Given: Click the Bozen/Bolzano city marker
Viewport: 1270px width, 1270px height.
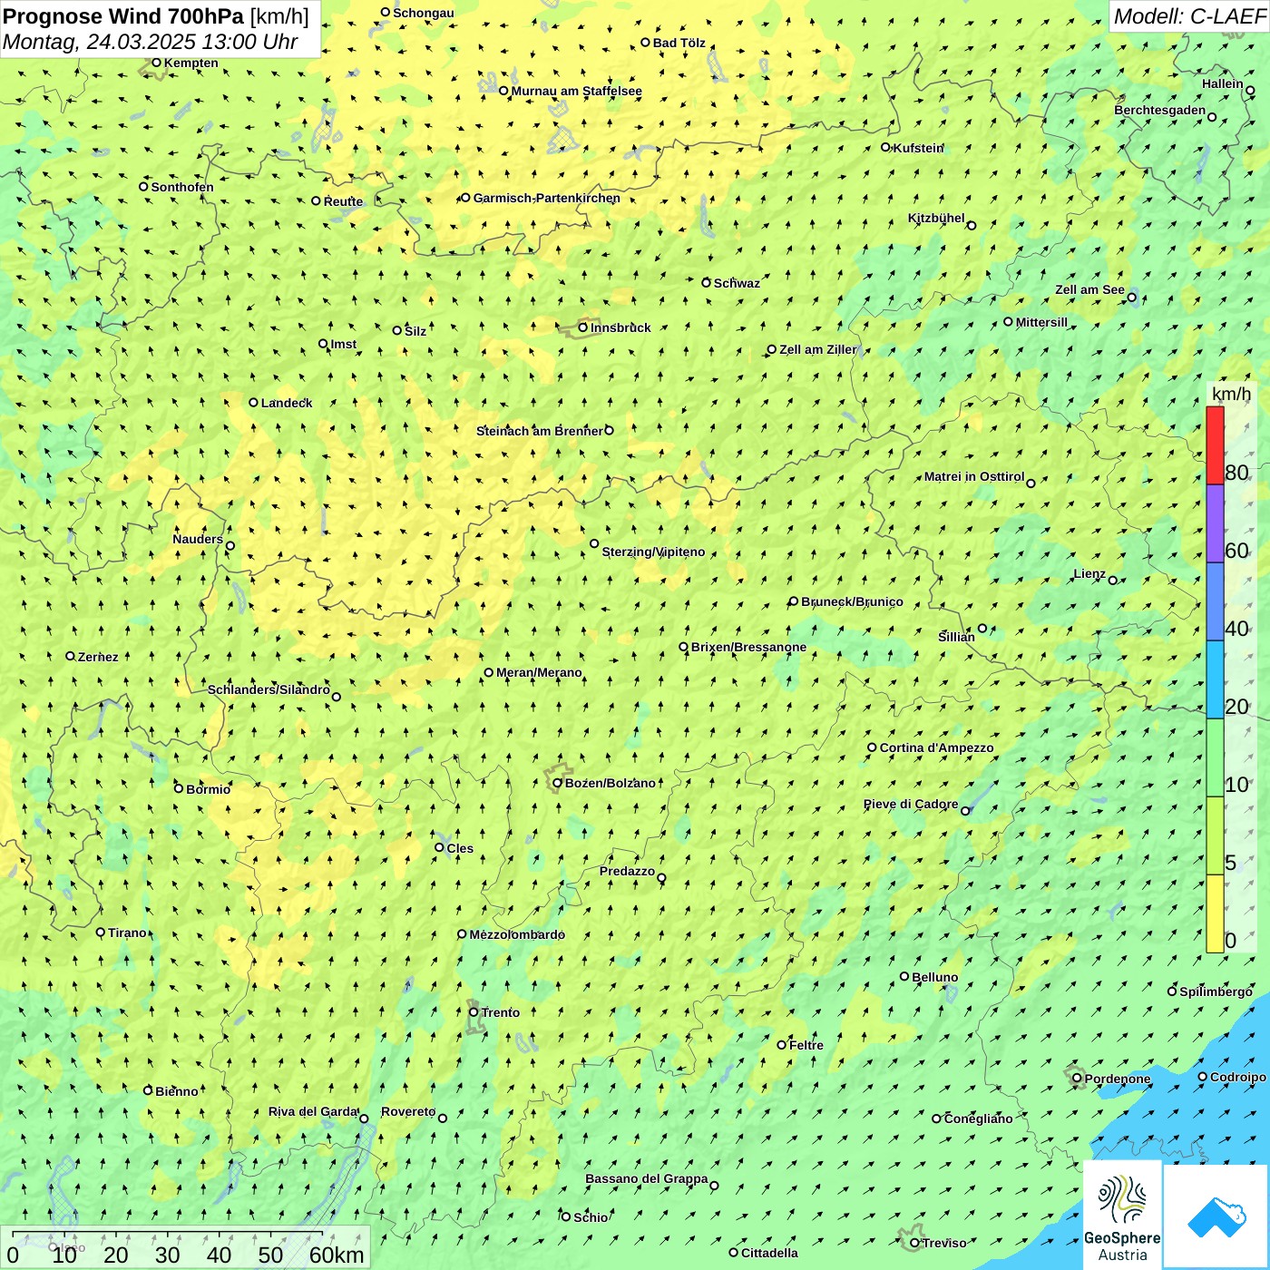Looking at the screenshot, I should click(x=558, y=783).
